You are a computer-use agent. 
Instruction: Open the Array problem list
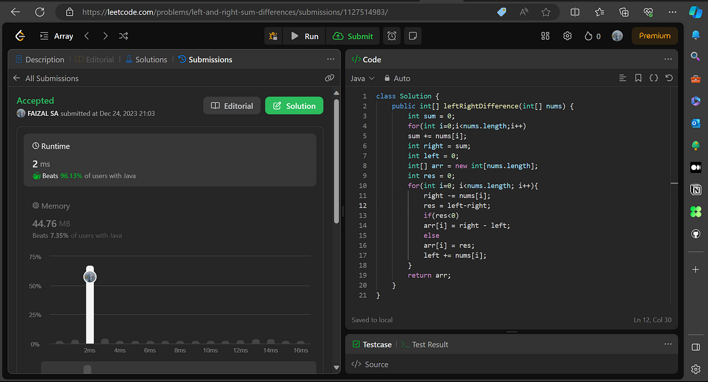click(56, 36)
